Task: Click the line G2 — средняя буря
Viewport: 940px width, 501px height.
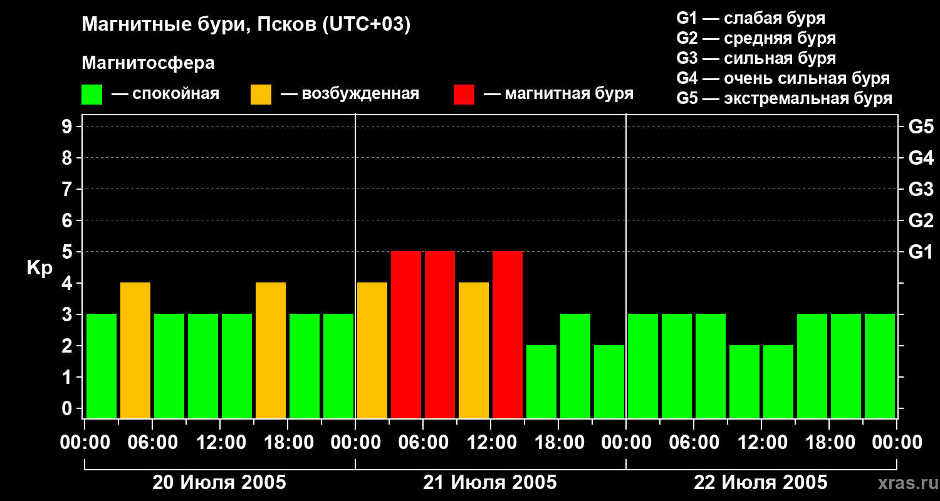Action: coord(756,38)
